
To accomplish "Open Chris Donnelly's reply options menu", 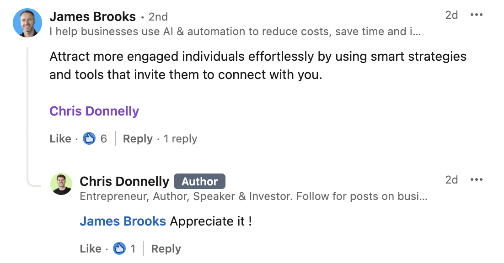I will [477, 179].
